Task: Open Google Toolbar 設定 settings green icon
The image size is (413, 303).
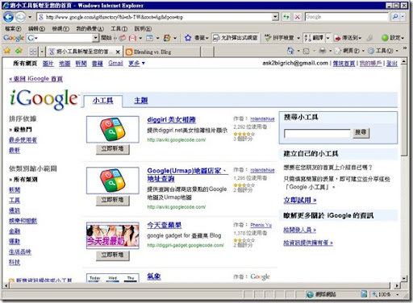Action: tap(385, 38)
